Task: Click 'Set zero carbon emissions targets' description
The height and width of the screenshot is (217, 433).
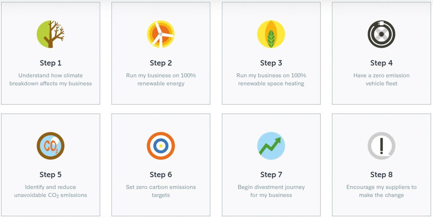Action: tap(161, 191)
